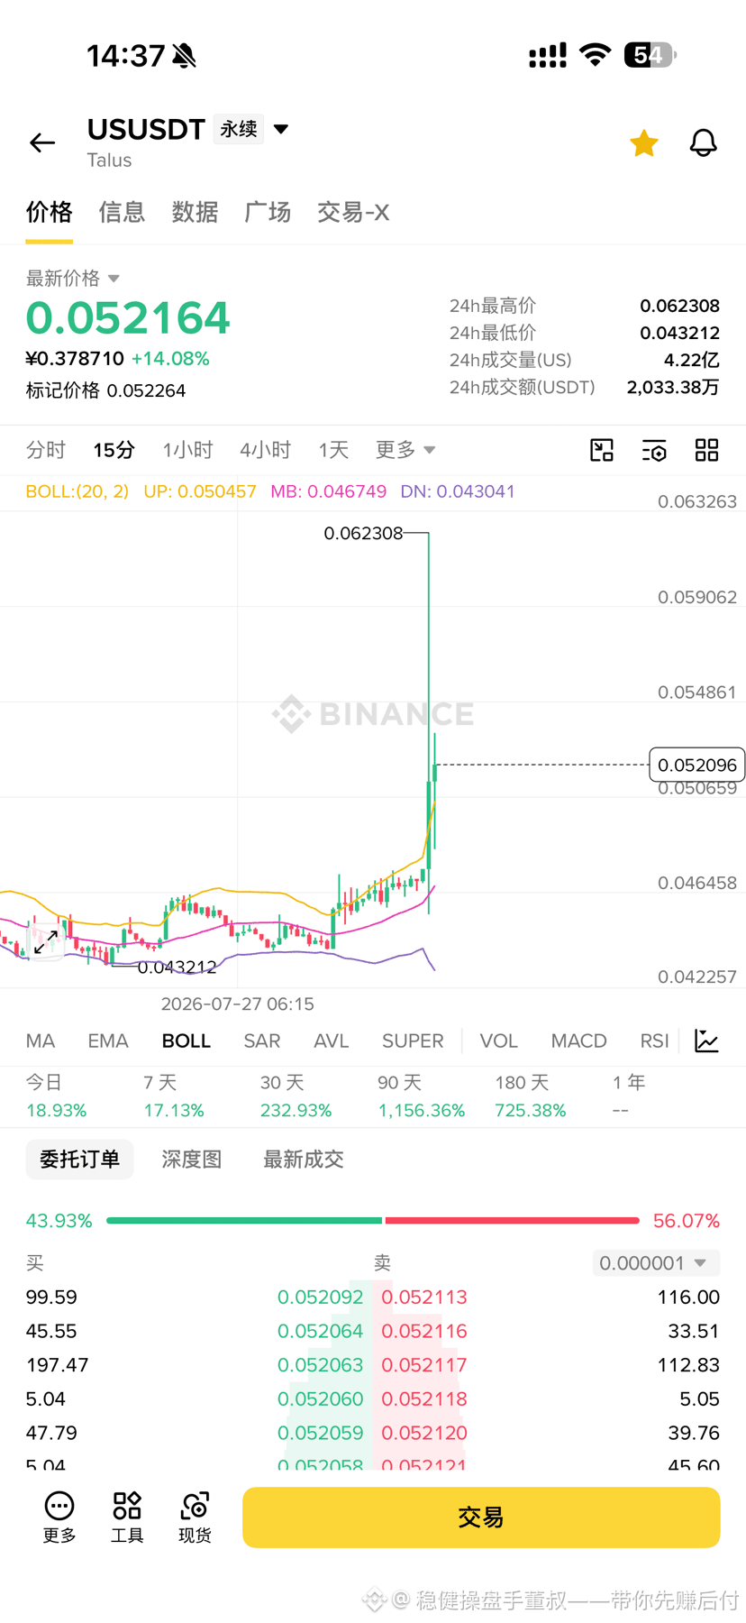Switch to the 数据 tab
This screenshot has width=746, height=1623.
click(x=195, y=212)
